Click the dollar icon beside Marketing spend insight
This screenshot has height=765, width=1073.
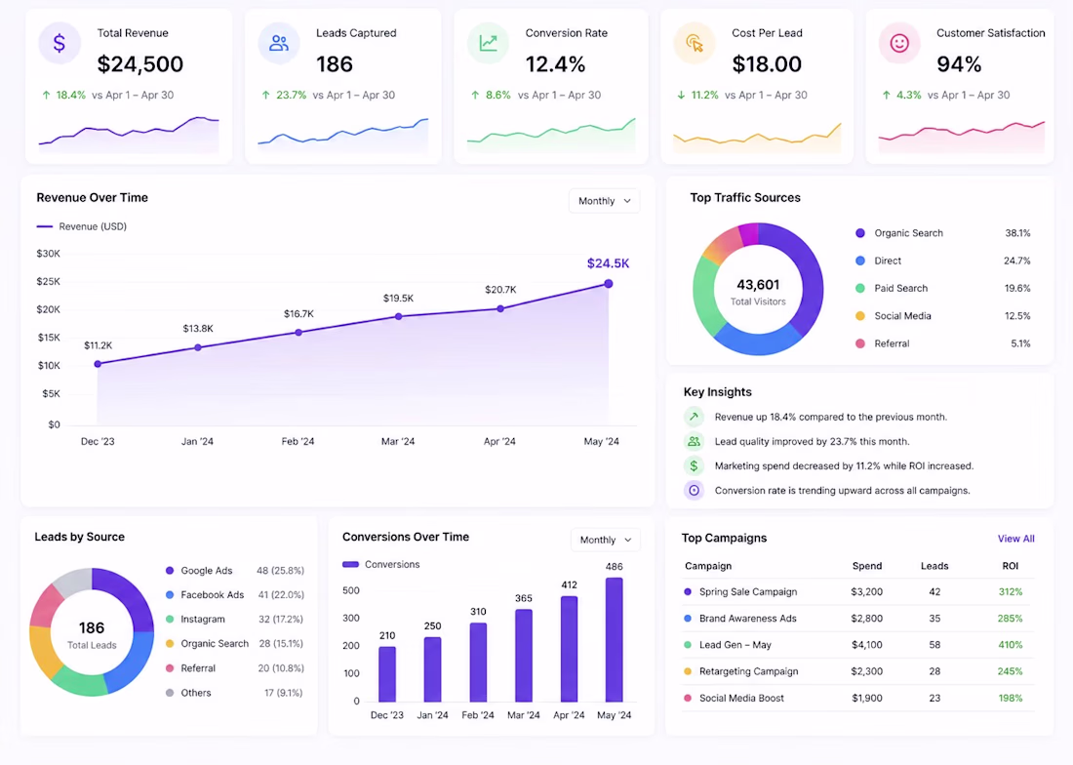[x=694, y=466]
